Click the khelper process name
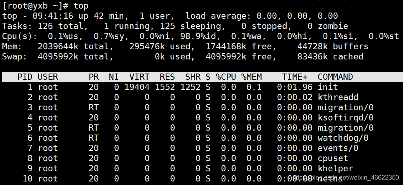The width and height of the screenshot is (403, 185). coord(335,169)
